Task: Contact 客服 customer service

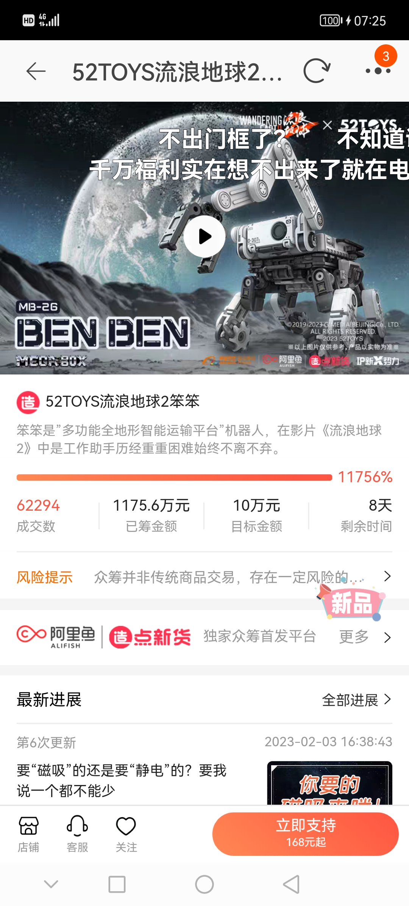Action: (x=77, y=834)
